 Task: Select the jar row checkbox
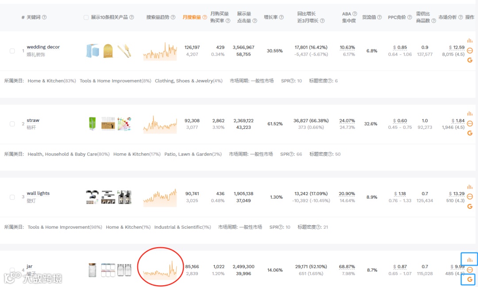click(x=12, y=270)
